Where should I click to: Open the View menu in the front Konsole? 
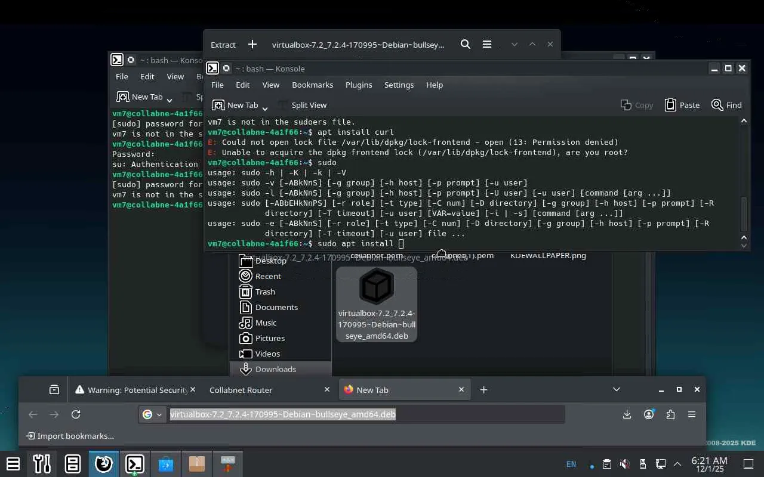(270, 85)
